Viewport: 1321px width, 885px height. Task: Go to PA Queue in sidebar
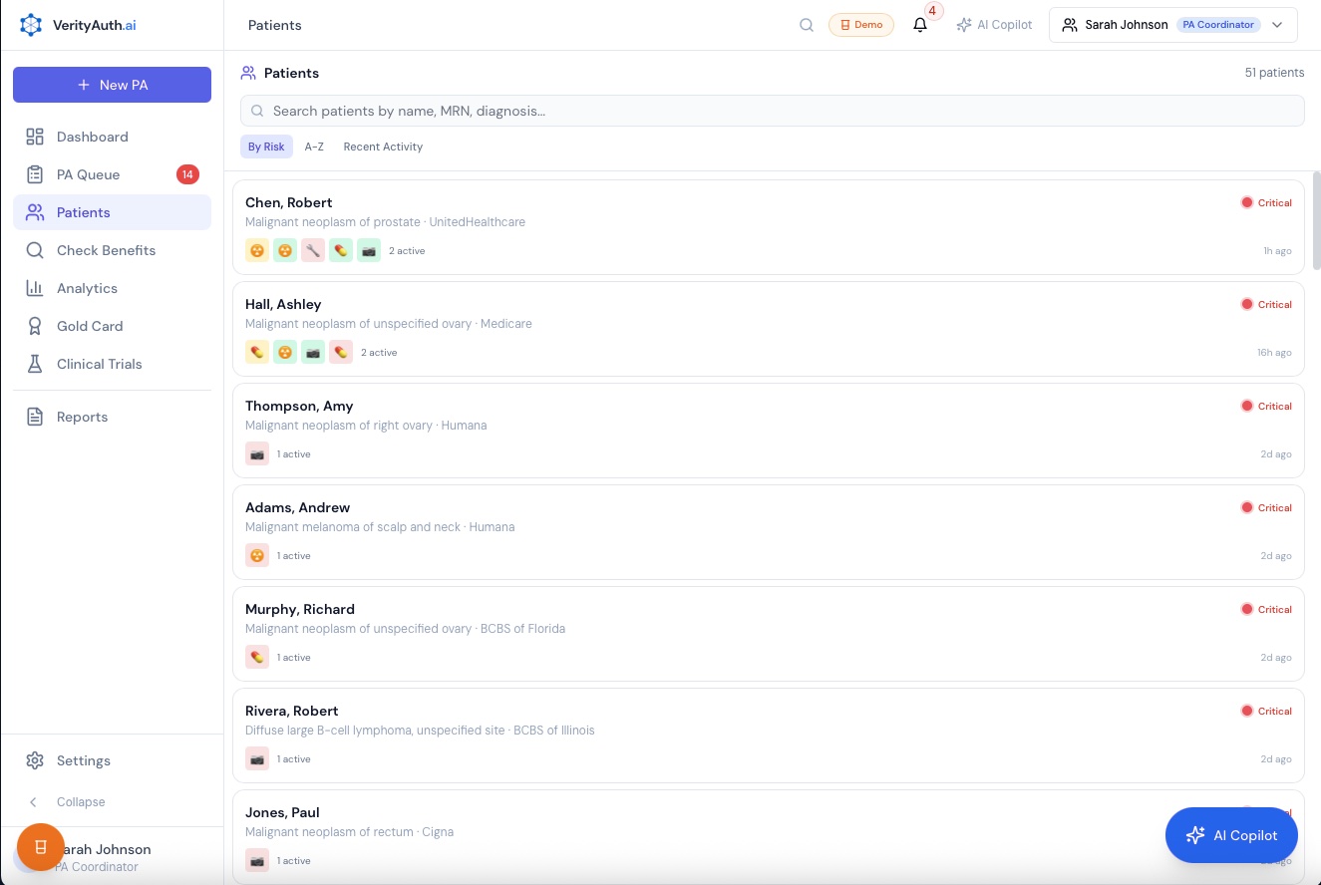coord(88,174)
